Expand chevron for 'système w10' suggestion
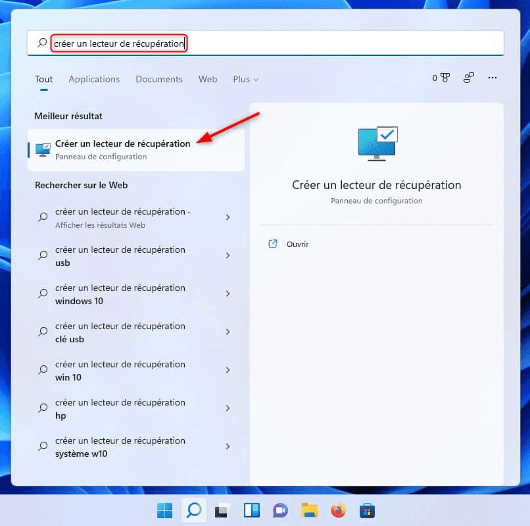Screen dimensions: 530x526 (x=228, y=446)
